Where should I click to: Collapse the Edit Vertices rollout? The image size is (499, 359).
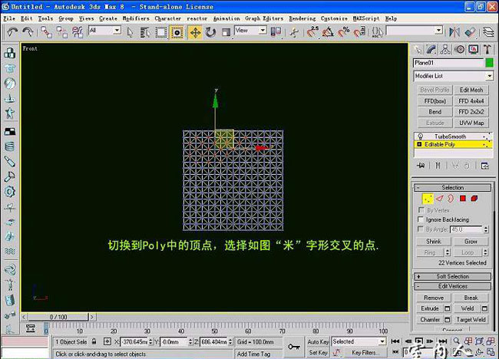coord(452,286)
